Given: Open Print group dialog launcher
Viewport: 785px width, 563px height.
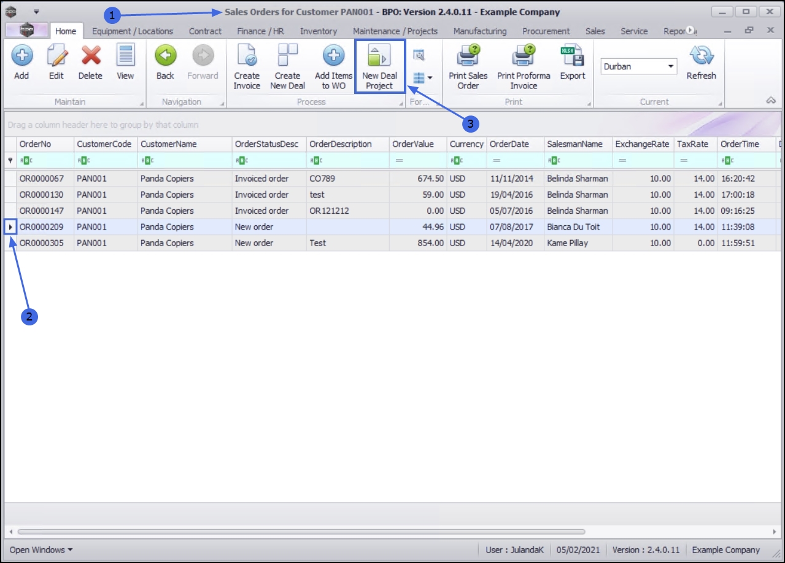Looking at the screenshot, I should click(x=589, y=104).
